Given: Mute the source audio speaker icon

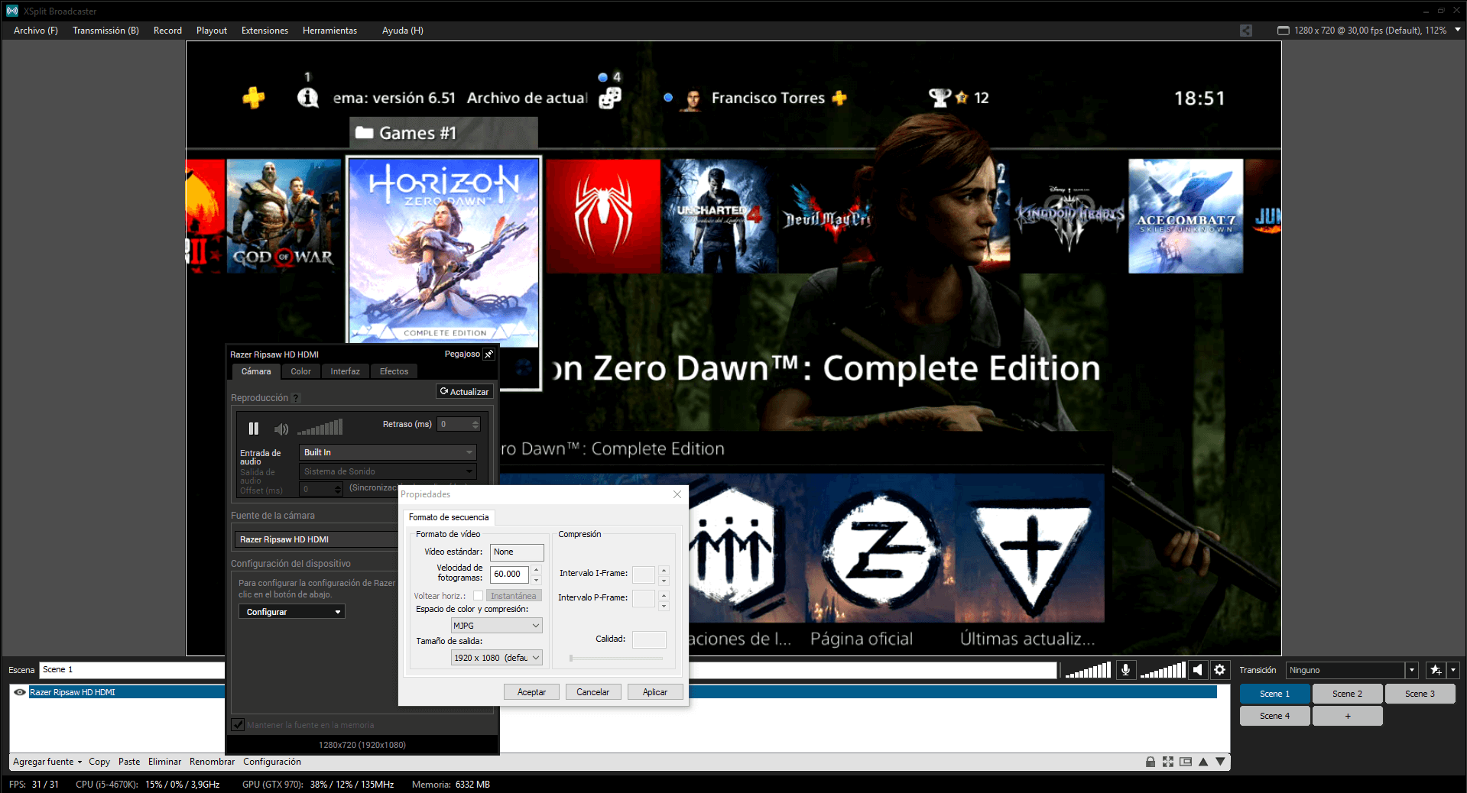Looking at the screenshot, I should 281,429.
